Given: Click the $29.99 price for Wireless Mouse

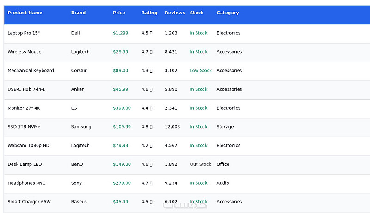Looking at the screenshot, I should click(x=120, y=52).
